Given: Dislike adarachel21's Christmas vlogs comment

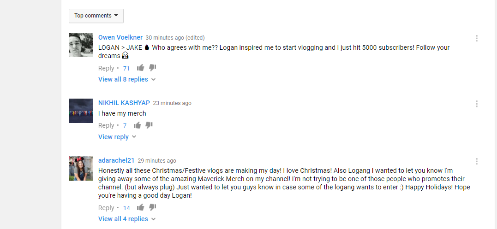Looking at the screenshot, I should coord(153,207).
